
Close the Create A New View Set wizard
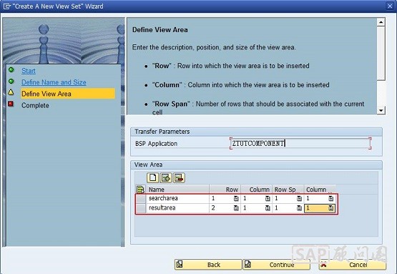[390, 6]
